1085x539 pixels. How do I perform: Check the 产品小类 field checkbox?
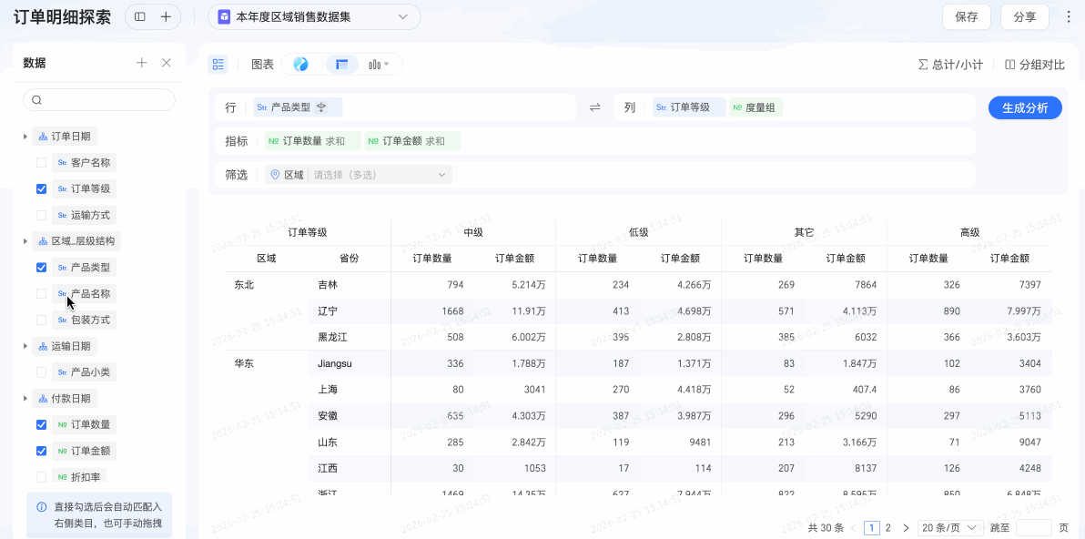42,372
